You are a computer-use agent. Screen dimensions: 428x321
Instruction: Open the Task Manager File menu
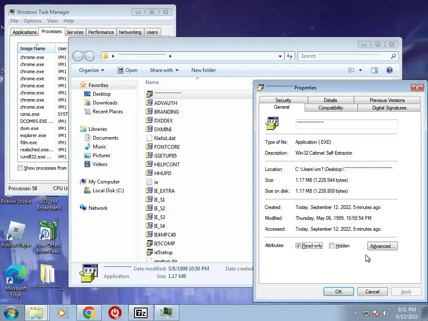[14, 21]
